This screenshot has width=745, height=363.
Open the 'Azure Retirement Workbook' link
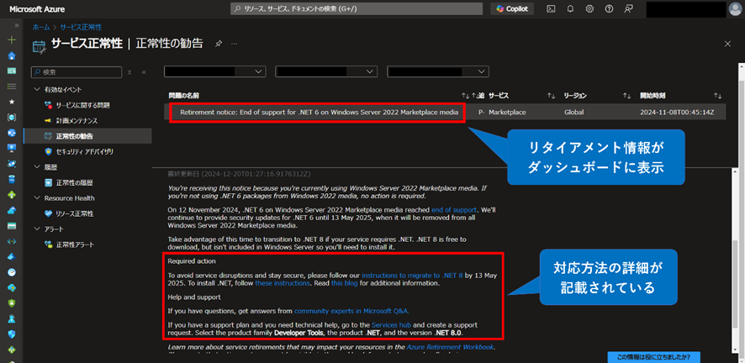point(451,347)
